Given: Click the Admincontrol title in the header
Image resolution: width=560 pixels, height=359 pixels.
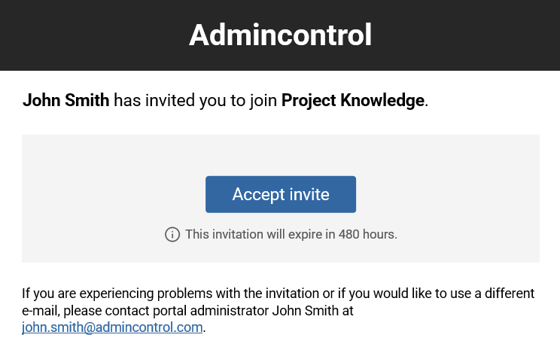Looking at the screenshot, I should (280, 35).
